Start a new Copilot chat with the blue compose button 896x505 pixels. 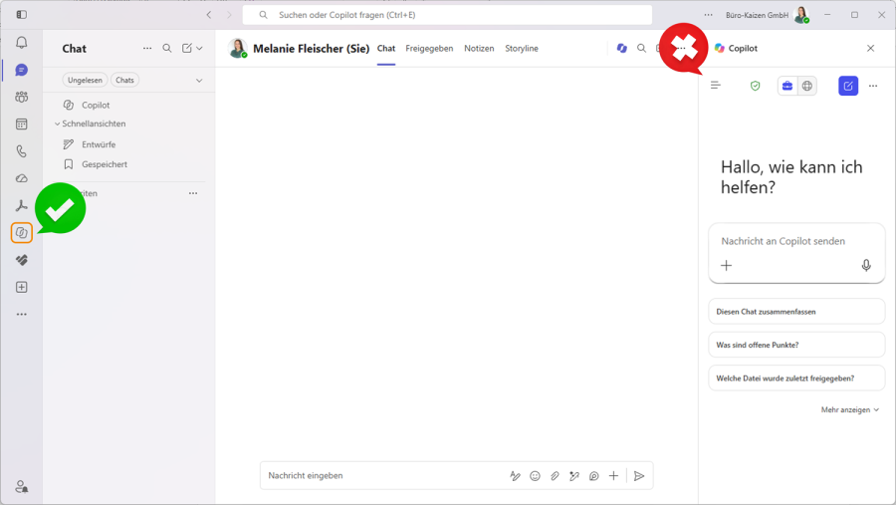tap(848, 86)
